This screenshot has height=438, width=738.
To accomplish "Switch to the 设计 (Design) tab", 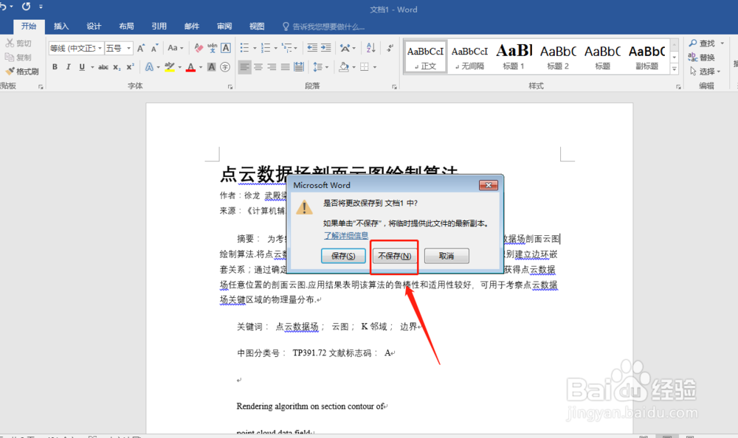I will click(x=94, y=27).
